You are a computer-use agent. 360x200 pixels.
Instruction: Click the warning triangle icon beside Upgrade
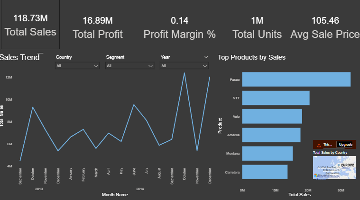click(319, 145)
